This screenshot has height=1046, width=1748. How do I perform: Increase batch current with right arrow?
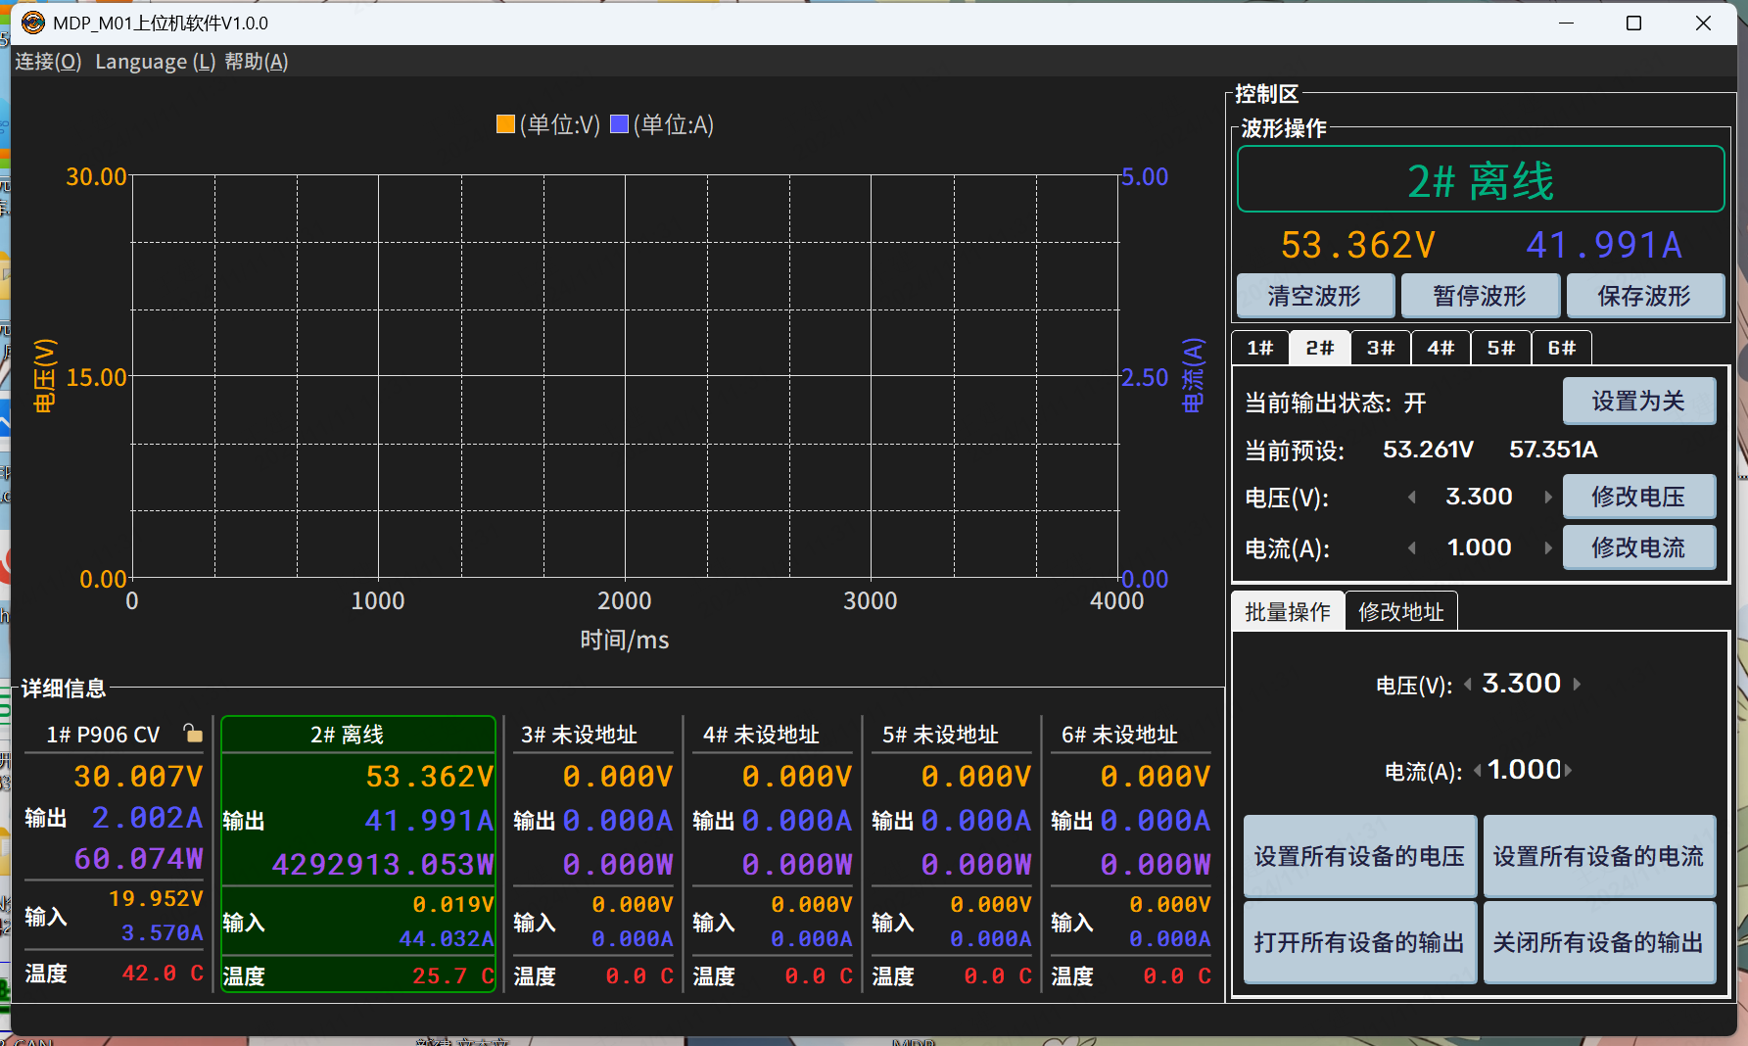1568,771
